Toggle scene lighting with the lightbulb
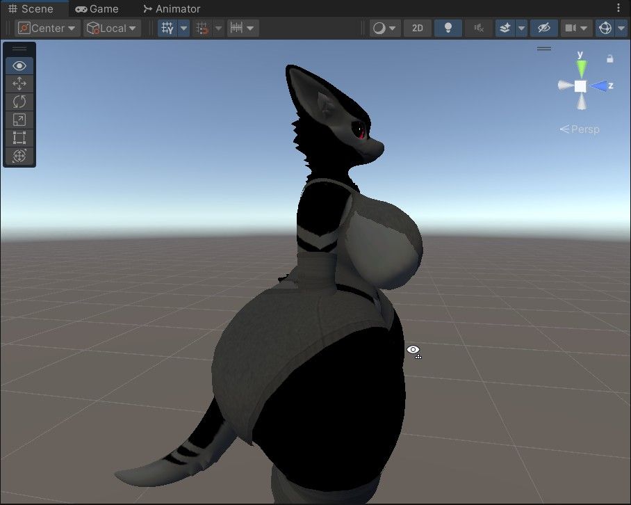The width and height of the screenshot is (631, 505). point(448,29)
